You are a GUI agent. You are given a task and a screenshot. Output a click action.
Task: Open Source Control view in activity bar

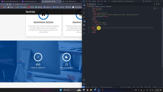point(84,13)
